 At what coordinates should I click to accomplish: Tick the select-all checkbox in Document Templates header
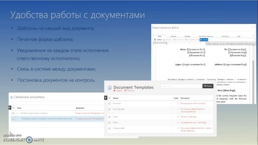pos(109,98)
